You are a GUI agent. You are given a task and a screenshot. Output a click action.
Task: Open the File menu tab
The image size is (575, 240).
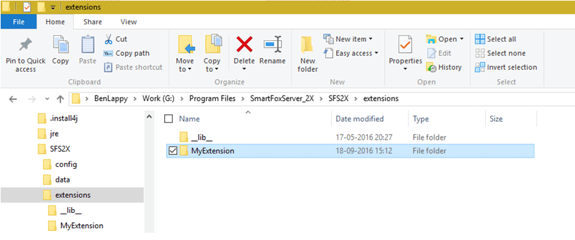(19, 22)
